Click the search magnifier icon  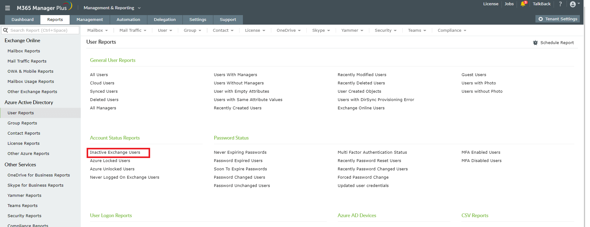coord(6,30)
